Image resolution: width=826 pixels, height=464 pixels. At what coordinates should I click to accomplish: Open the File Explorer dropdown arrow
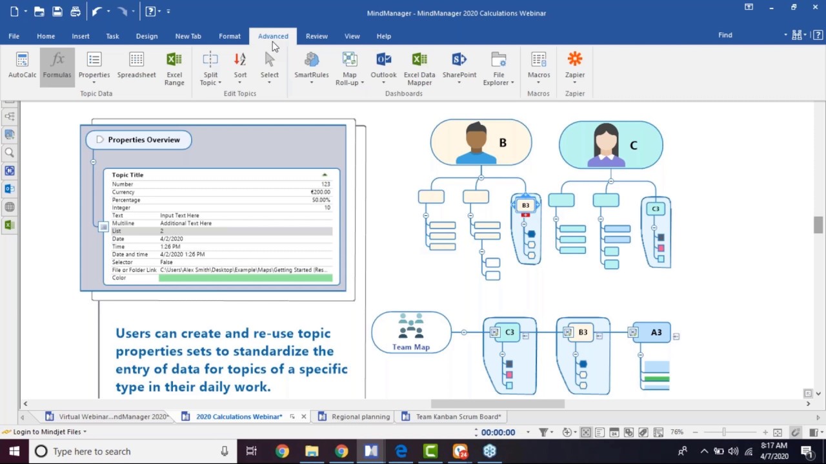pos(512,83)
